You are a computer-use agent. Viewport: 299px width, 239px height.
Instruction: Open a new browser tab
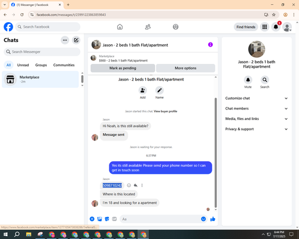pyautogui.click(x=68, y=5)
